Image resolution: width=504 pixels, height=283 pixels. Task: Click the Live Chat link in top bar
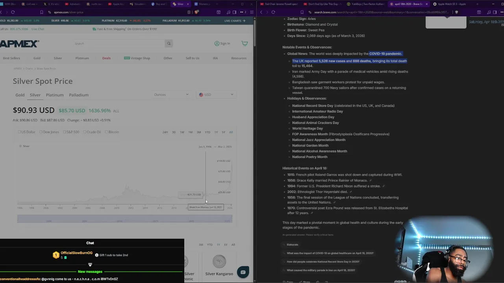pos(38,29)
